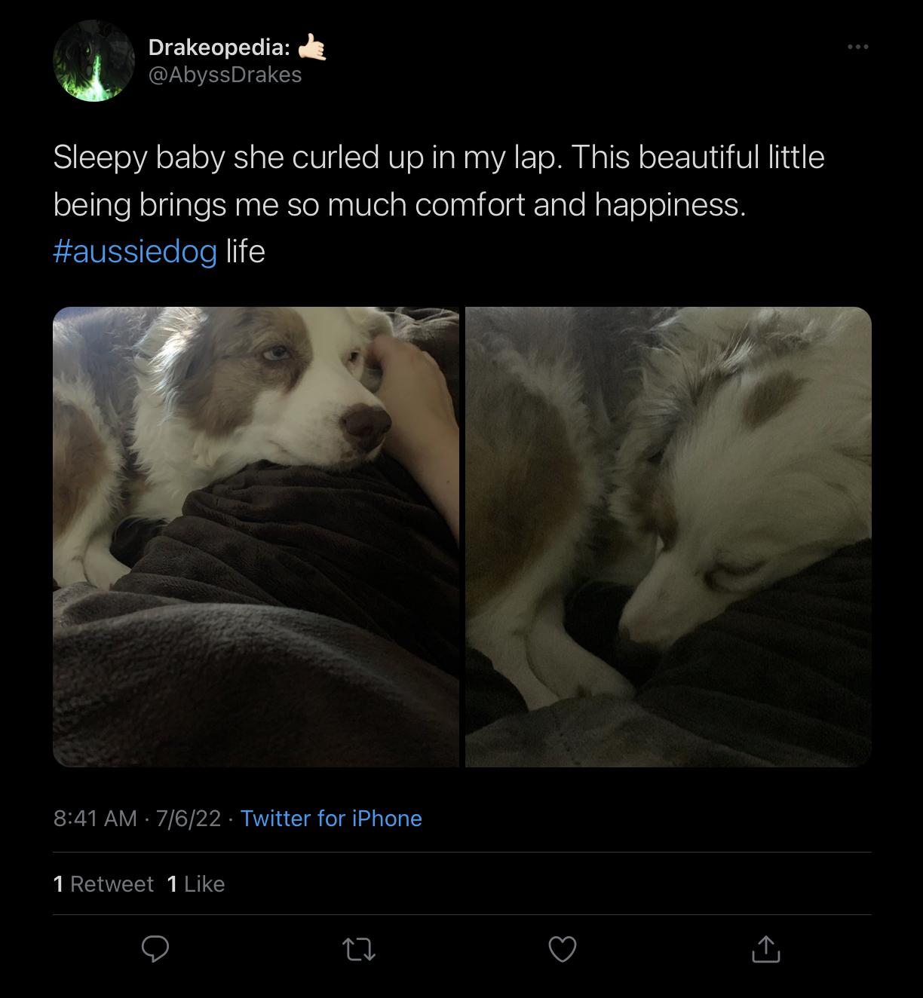This screenshot has height=998, width=923.
Task: Retweet using the arrows icon
Action: click(359, 950)
